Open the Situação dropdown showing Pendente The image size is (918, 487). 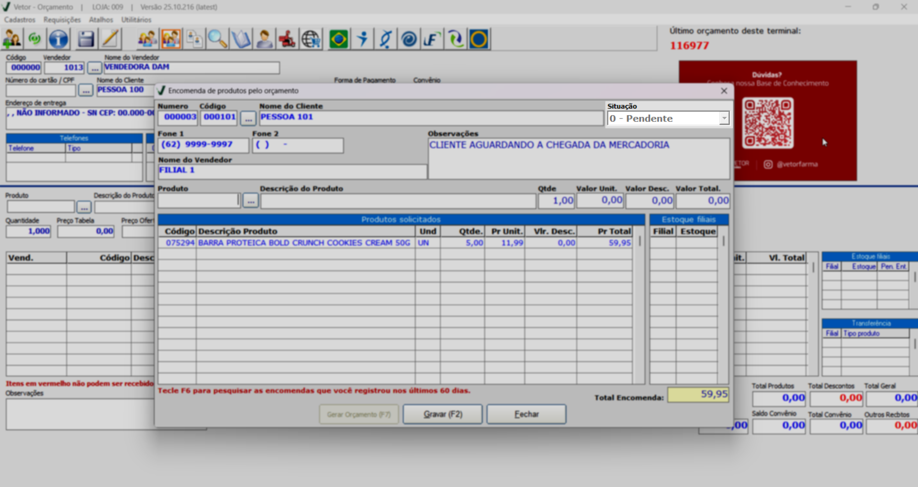724,119
